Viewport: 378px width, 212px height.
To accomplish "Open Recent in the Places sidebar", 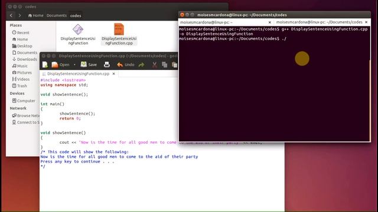I will tap(21, 32).
